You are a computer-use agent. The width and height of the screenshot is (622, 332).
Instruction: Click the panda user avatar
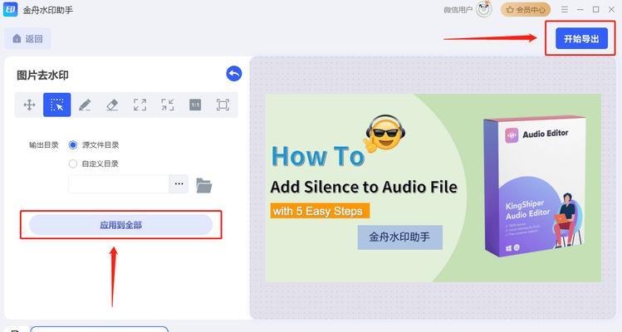coord(484,9)
